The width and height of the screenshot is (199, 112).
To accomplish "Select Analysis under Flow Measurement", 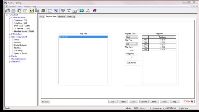I will (17, 42).
